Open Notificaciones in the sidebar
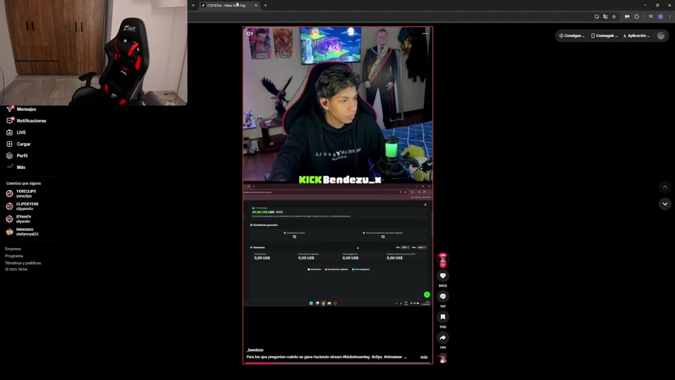Screen dimensions: 675x380 coord(32,121)
